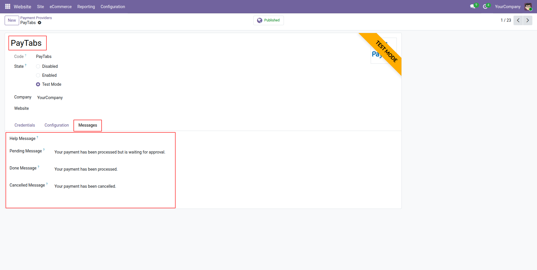Edit the 'Your payment has been processed.' text

[86, 169]
